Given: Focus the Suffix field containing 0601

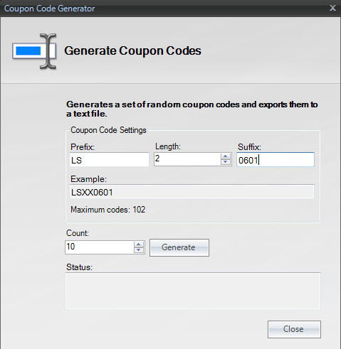Looking at the screenshot, I should pos(276,160).
